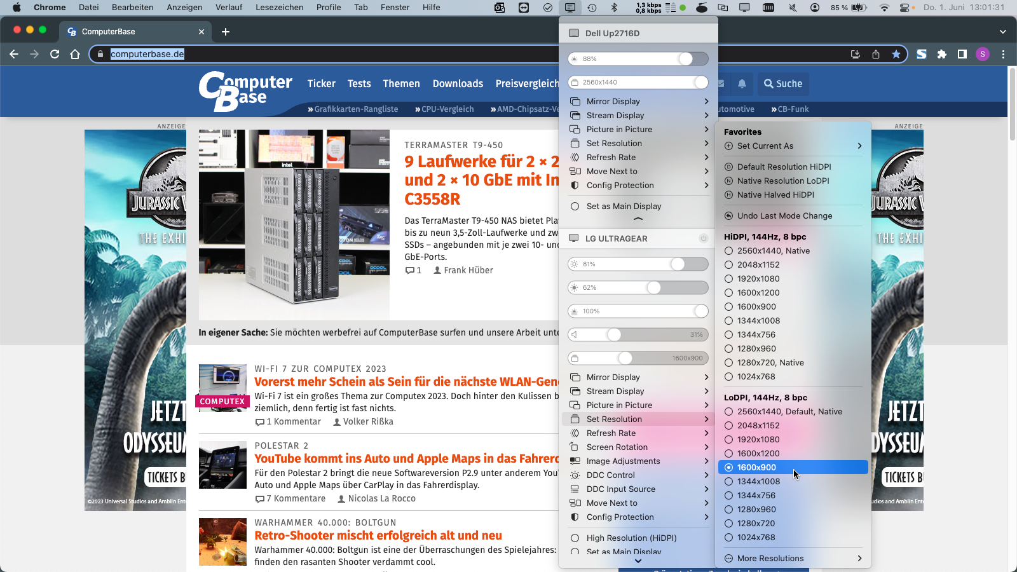Expand Mirror Display under Dell Up2716D
The width and height of the screenshot is (1017, 572).
[638, 101]
